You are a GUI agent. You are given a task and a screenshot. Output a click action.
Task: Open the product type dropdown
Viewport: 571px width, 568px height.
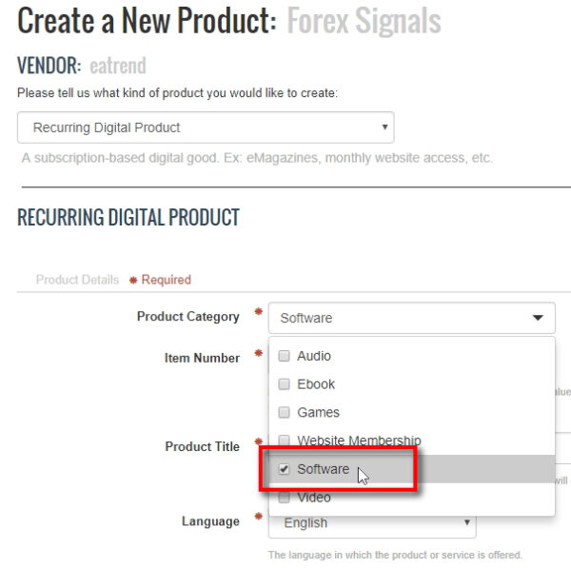click(206, 127)
